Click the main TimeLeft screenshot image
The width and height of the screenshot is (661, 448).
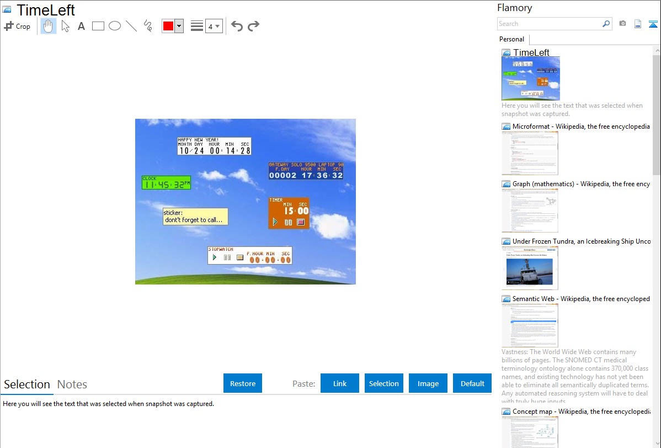click(x=246, y=202)
